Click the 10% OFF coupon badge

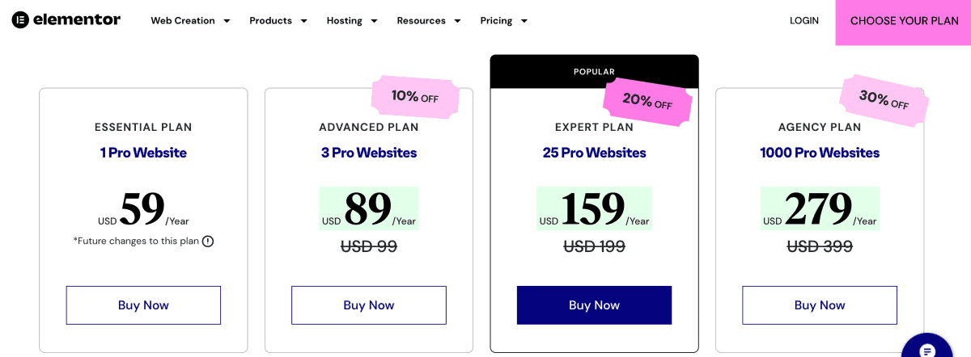(x=414, y=98)
